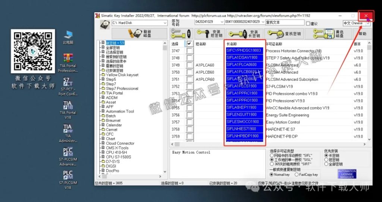The image size is (382, 202).
Task: Choose the Normal key radio option
Action: (272, 175)
